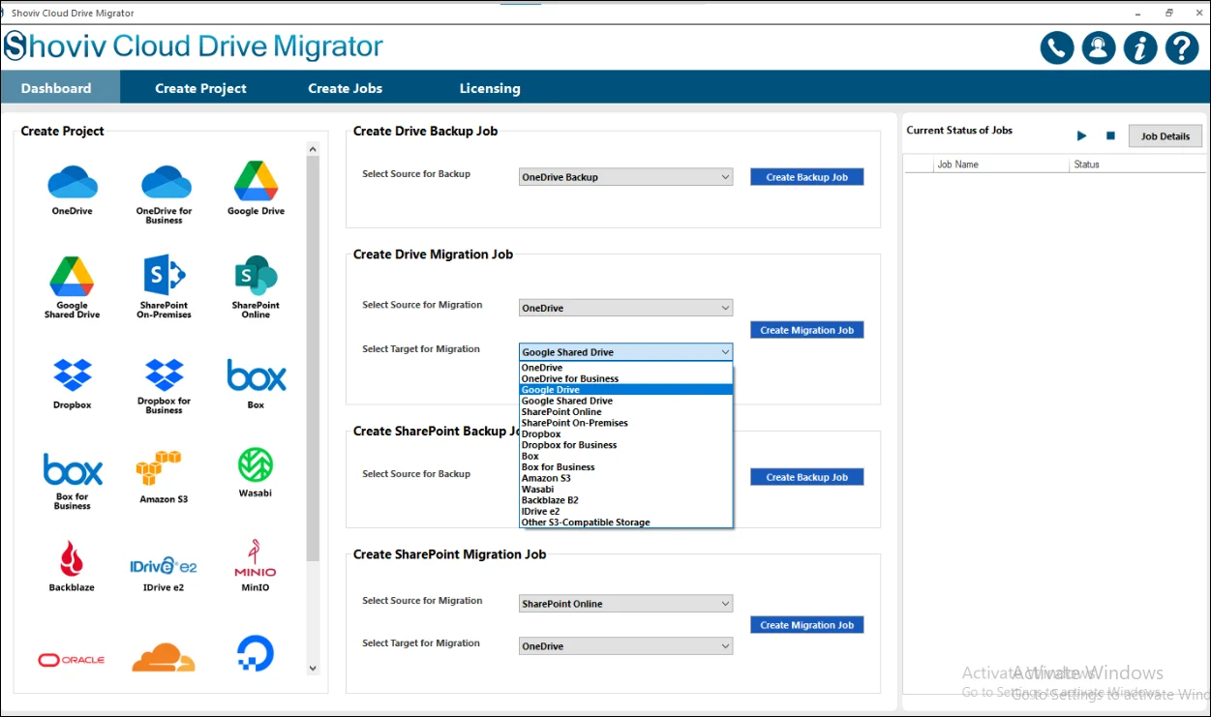Screen dimensions: 1211x717
Task: Click the DigitalOcean project icon
Action: (256, 654)
